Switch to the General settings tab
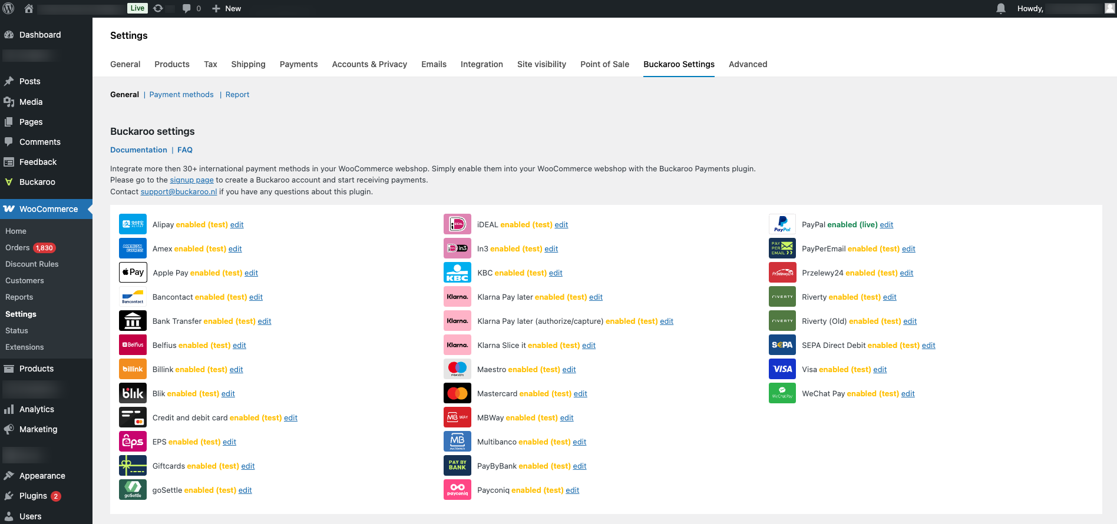The height and width of the screenshot is (524, 1117). pos(125,64)
